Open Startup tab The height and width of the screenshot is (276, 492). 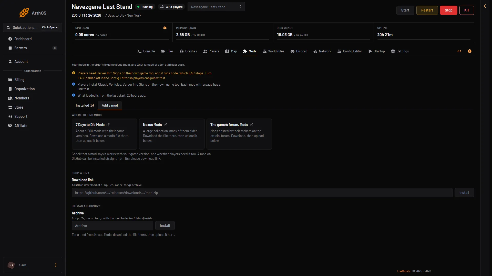(x=377, y=51)
